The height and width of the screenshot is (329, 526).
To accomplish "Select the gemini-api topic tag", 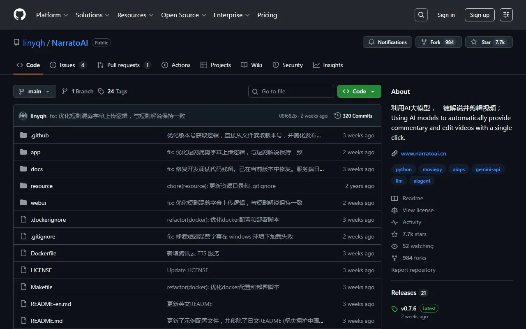I will (488, 169).
